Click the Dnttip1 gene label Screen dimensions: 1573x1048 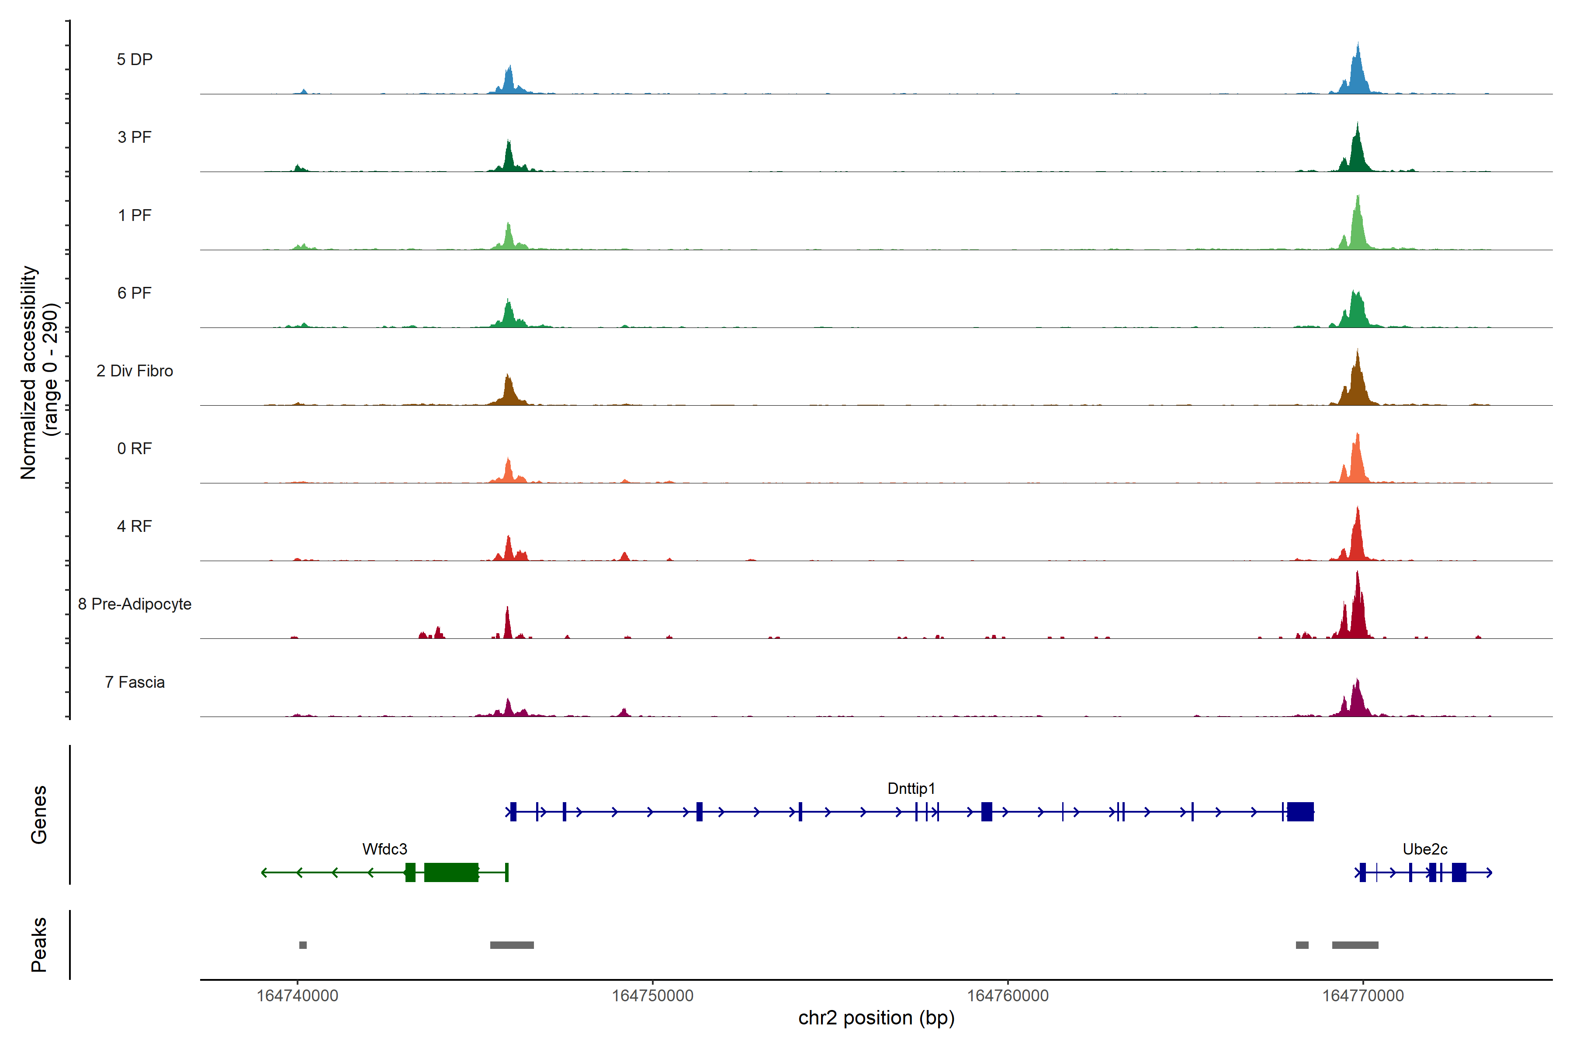(x=911, y=788)
